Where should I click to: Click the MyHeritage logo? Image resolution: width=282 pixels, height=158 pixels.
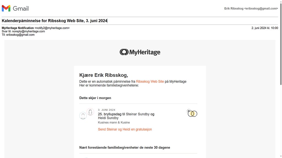140,52
